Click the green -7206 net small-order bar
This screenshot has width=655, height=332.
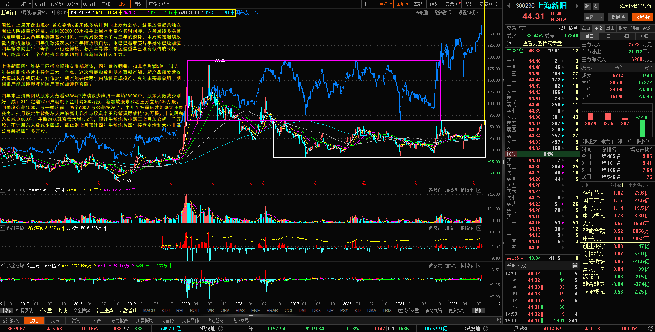point(643,128)
